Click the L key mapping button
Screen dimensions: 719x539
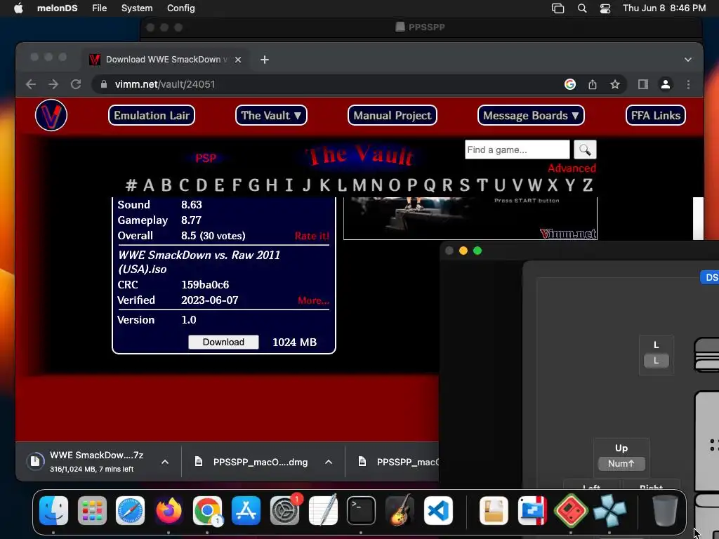point(657,361)
